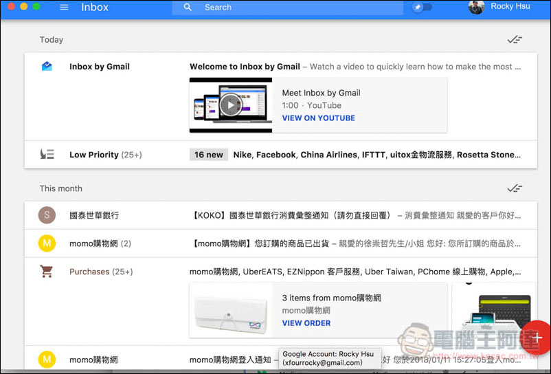
Task: Mark all This month items done
Action: [x=515, y=188]
